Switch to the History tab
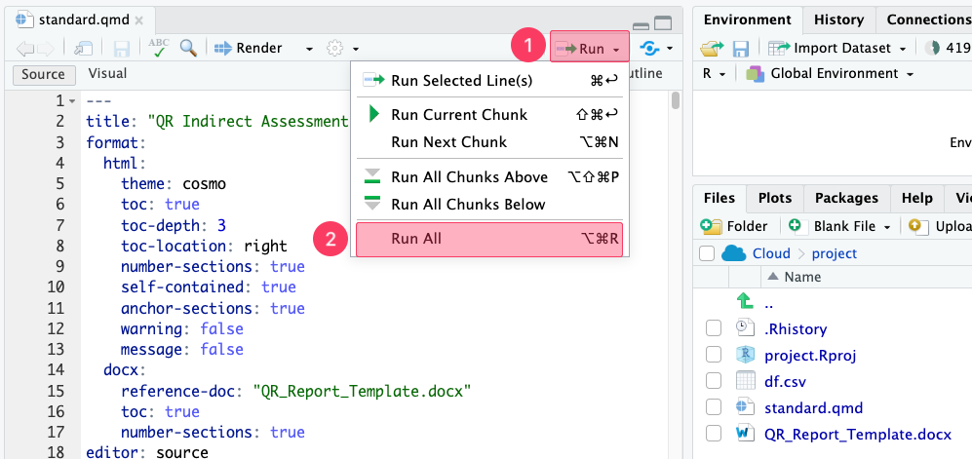The height and width of the screenshot is (459, 972). click(838, 19)
